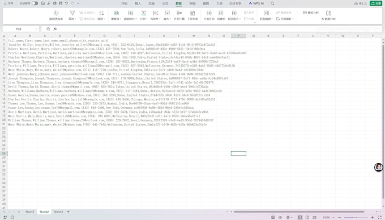
Task: Expand the quick access toolbar chevron
Action: click(x=78, y=3)
